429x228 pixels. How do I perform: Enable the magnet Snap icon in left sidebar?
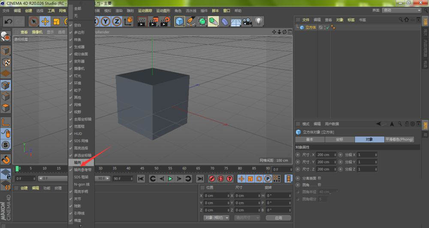[x=6, y=159]
